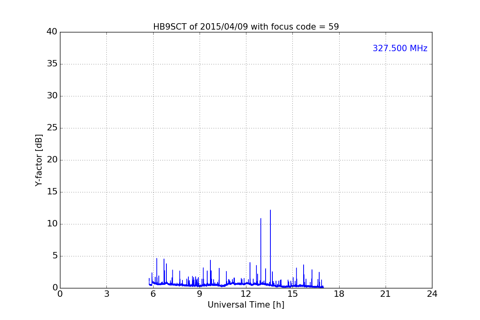Click the y-axis tick label '10'
The image size is (480, 320).
[52, 224]
